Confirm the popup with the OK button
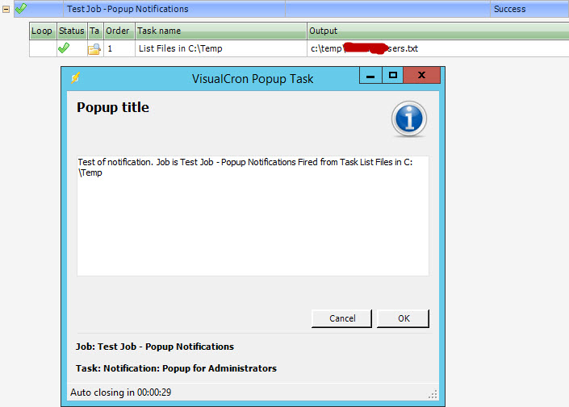The image size is (569, 407). 403,318
